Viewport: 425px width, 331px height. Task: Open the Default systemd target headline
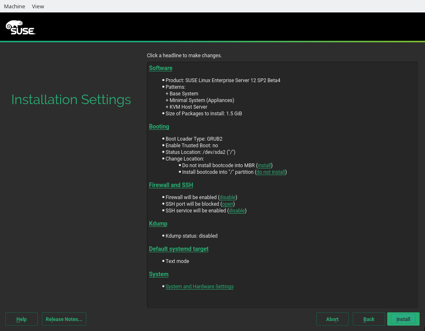tap(178, 249)
